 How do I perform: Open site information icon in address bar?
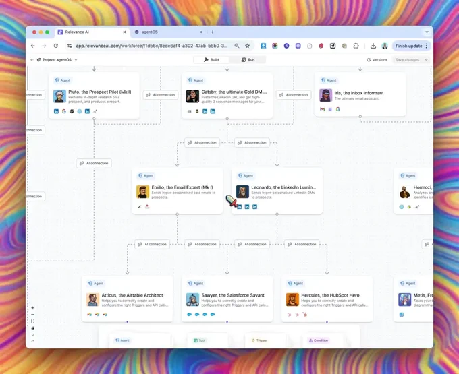[70, 46]
